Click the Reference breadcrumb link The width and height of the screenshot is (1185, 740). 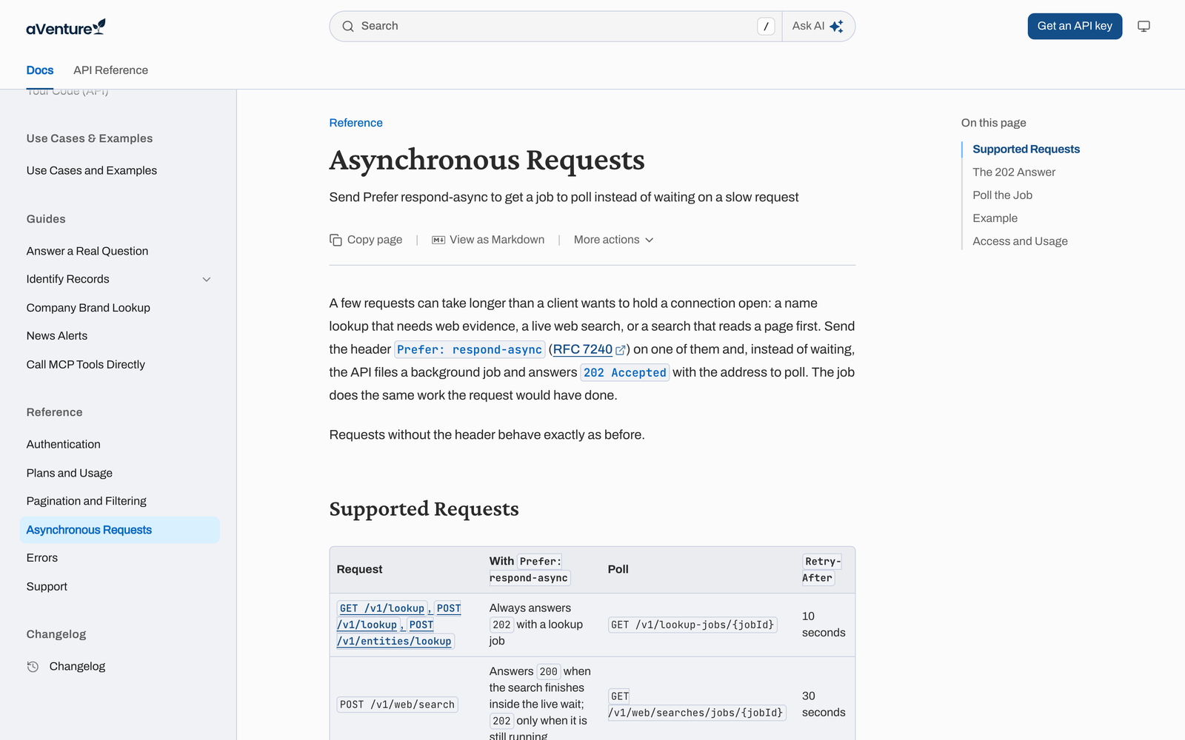tap(356, 123)
